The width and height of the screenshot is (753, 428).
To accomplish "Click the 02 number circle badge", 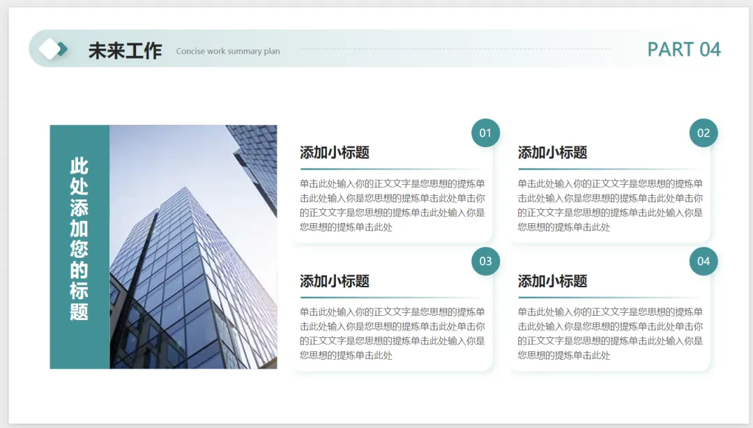I will pyautogui.click(x=703, y=132).
